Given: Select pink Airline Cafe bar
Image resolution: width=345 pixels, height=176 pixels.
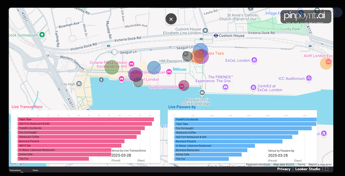Looking at the screenshot, I should click(64, 154).
